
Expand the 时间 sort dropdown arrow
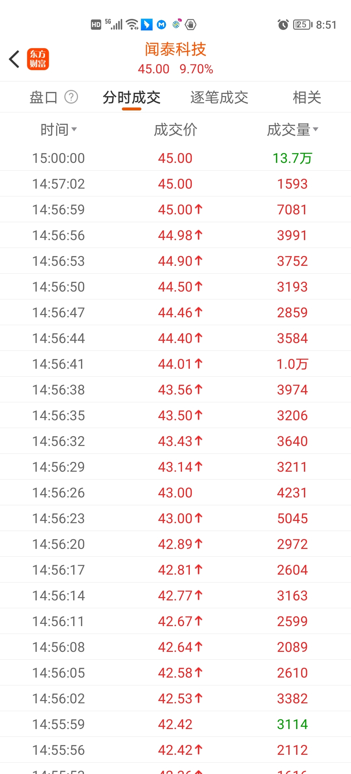click(x=74, y=129)
